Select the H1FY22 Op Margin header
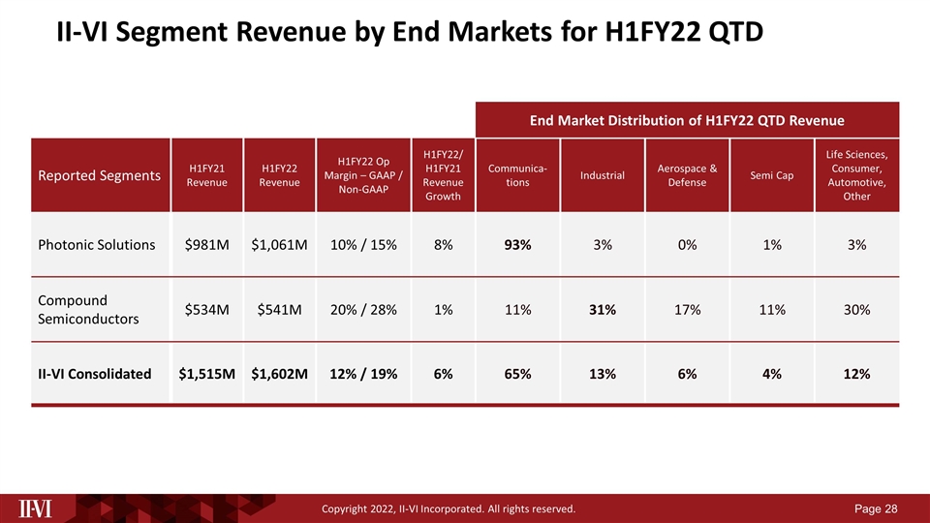 (361, 175)
